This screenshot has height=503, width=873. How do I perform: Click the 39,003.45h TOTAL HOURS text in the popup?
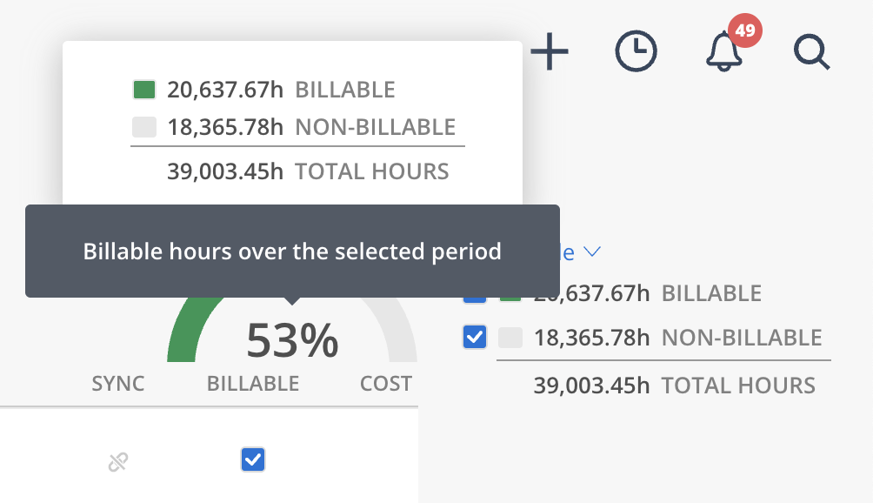(308, 171)
